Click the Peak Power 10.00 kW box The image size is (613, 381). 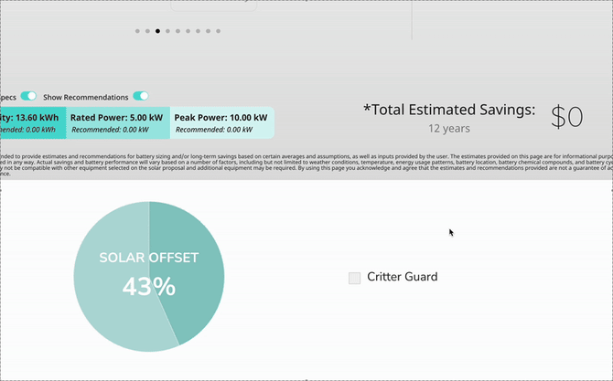[220, 122]
